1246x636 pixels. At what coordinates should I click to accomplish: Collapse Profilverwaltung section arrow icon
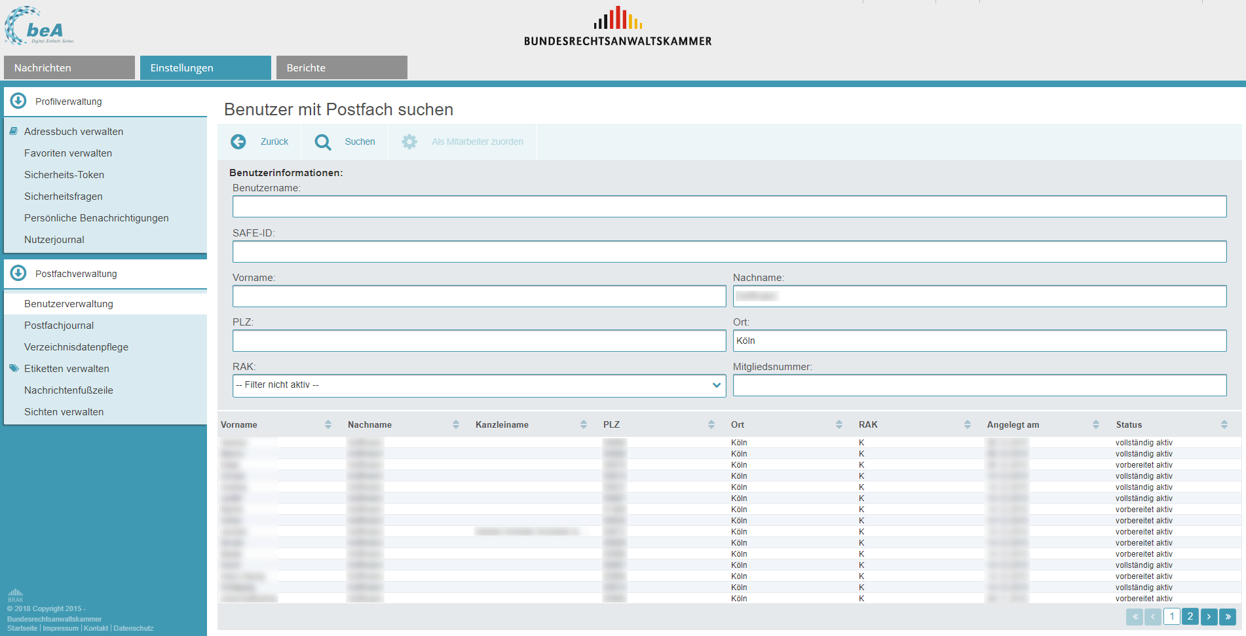(x=18, y=101)
